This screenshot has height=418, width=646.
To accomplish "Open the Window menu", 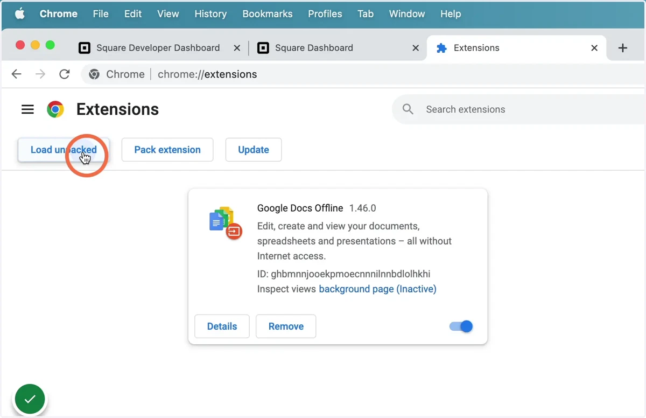I will 407,14.
